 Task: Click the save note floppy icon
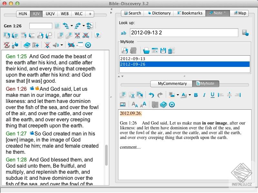coord(163,51)
